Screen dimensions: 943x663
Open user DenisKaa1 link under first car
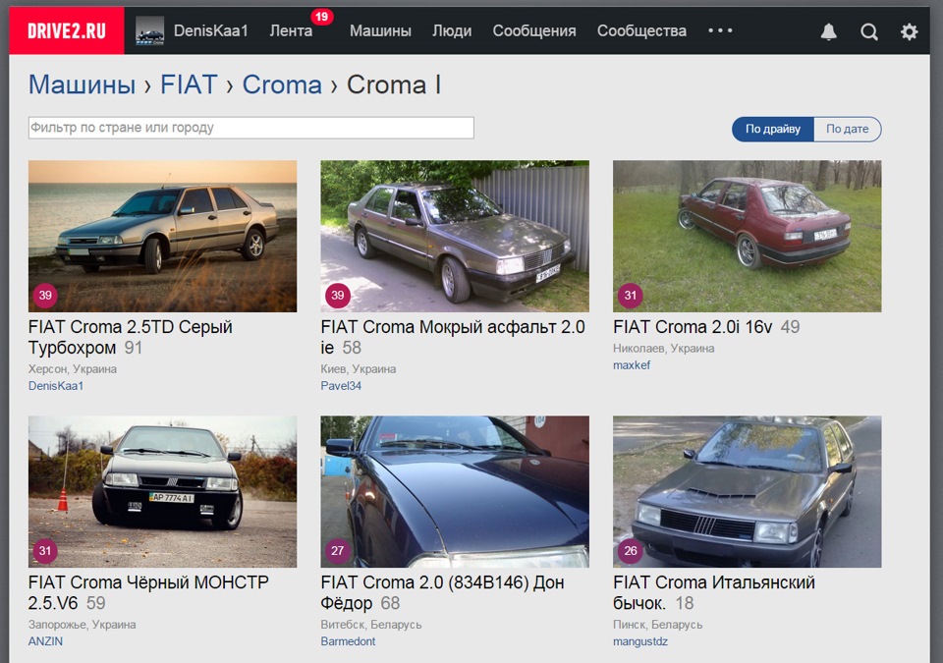[56, 386]
